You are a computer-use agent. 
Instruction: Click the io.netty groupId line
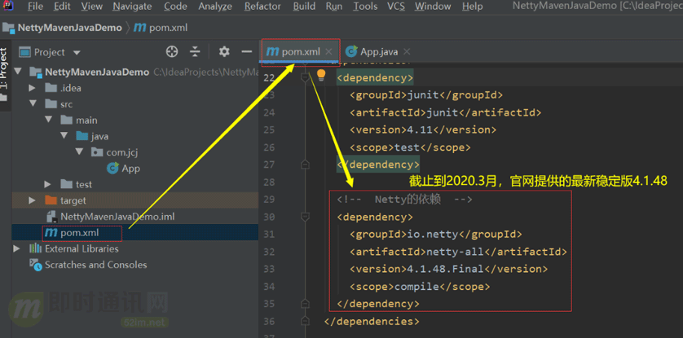(435, 234)
